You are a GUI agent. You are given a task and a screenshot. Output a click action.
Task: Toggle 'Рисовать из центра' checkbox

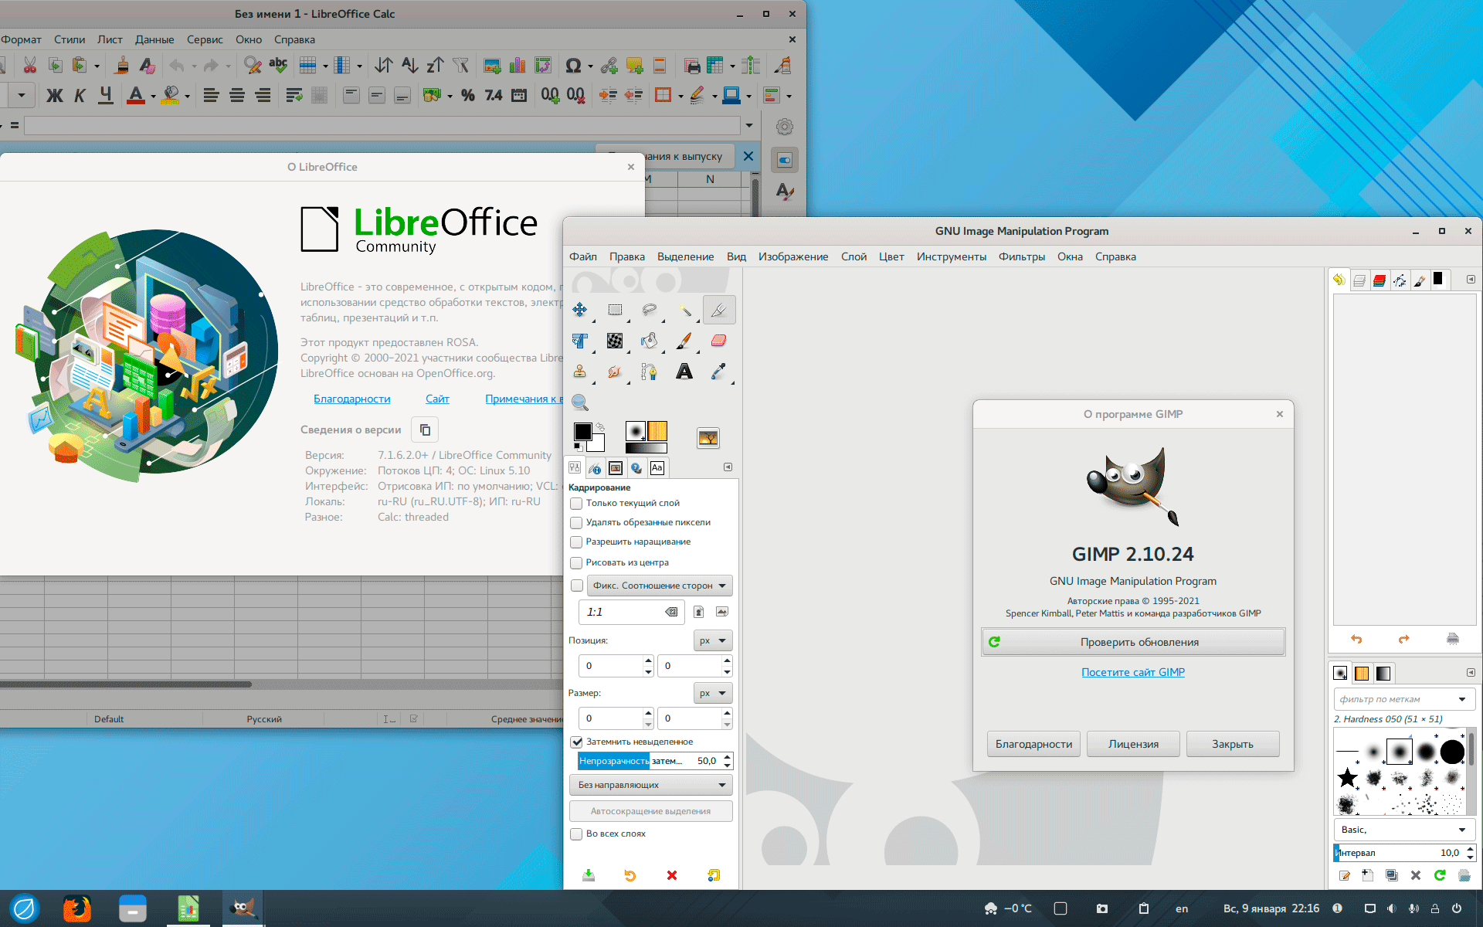pos(576,563)
